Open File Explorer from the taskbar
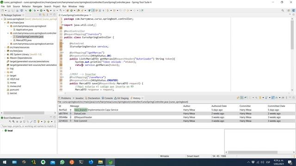Screen dimensions: 296x166 (100, 162)
